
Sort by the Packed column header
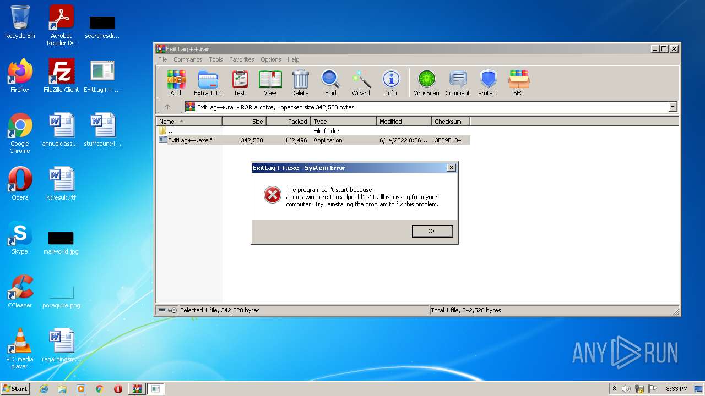(x=288, y=122)
